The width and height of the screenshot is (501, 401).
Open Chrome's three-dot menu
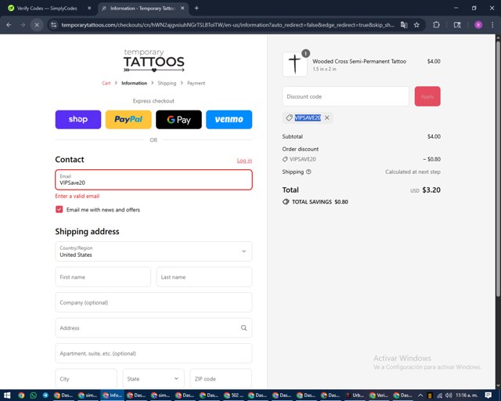point(492,24)
